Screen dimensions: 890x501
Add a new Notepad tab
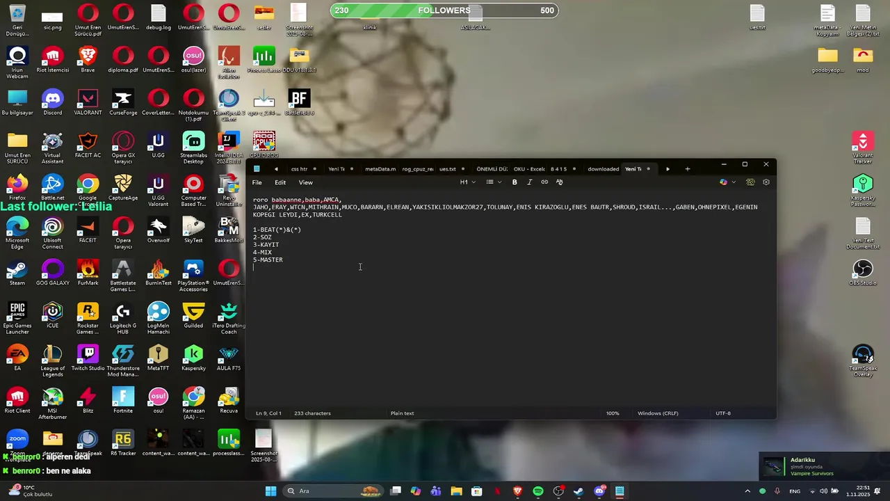click(688, 169)
